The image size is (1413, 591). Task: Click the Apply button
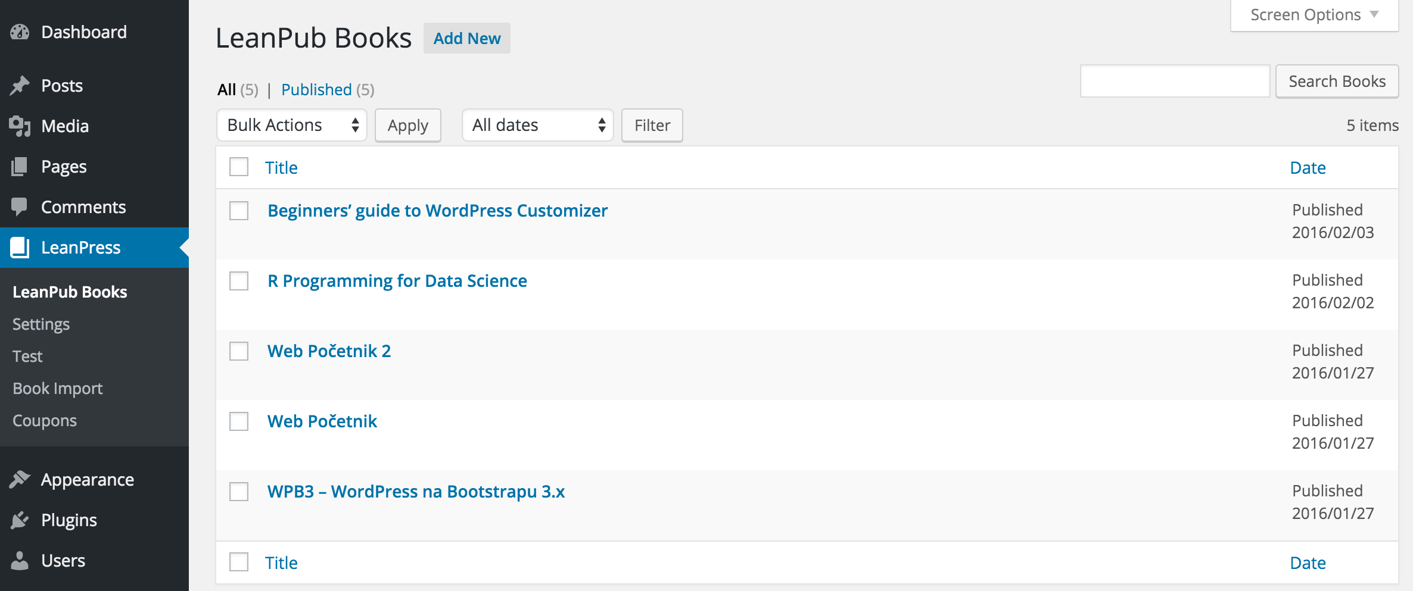coord(408,126)
